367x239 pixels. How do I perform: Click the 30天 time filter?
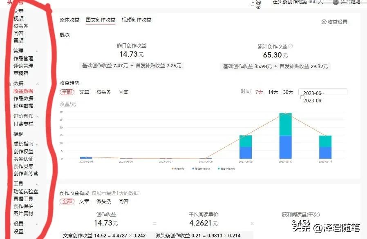coord(287,92)
